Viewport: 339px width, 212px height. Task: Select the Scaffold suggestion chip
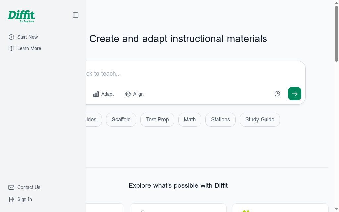121,119
